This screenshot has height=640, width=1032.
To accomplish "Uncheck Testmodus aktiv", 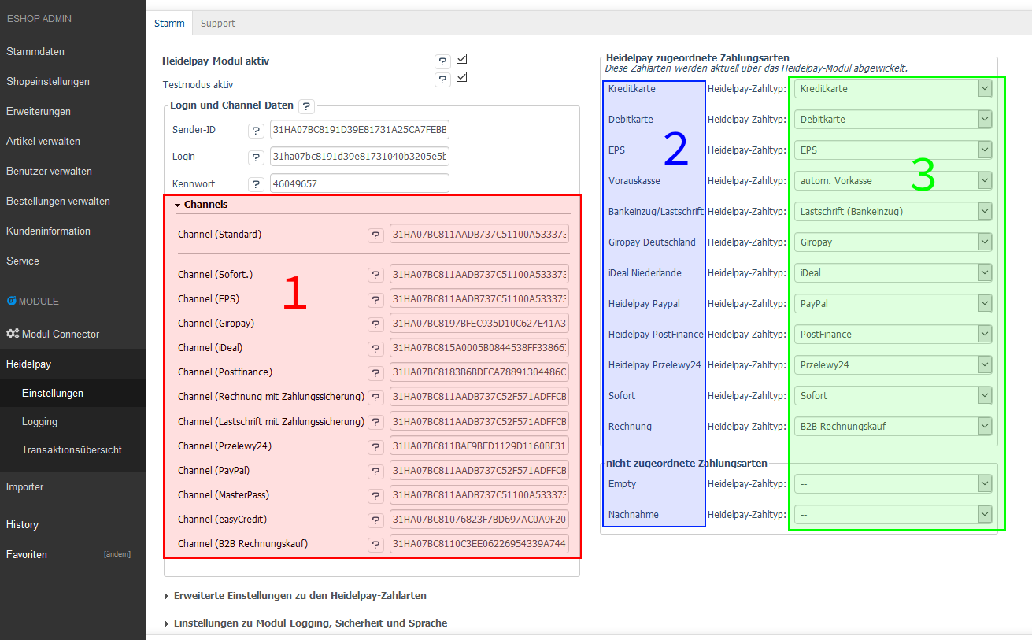I will (461, 76).
